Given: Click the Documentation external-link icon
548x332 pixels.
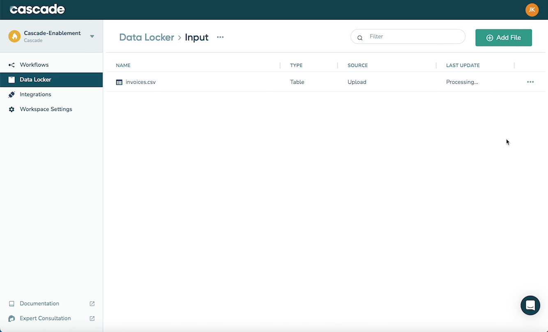Looking at the screenshot, I should click(x=93, y=303).
